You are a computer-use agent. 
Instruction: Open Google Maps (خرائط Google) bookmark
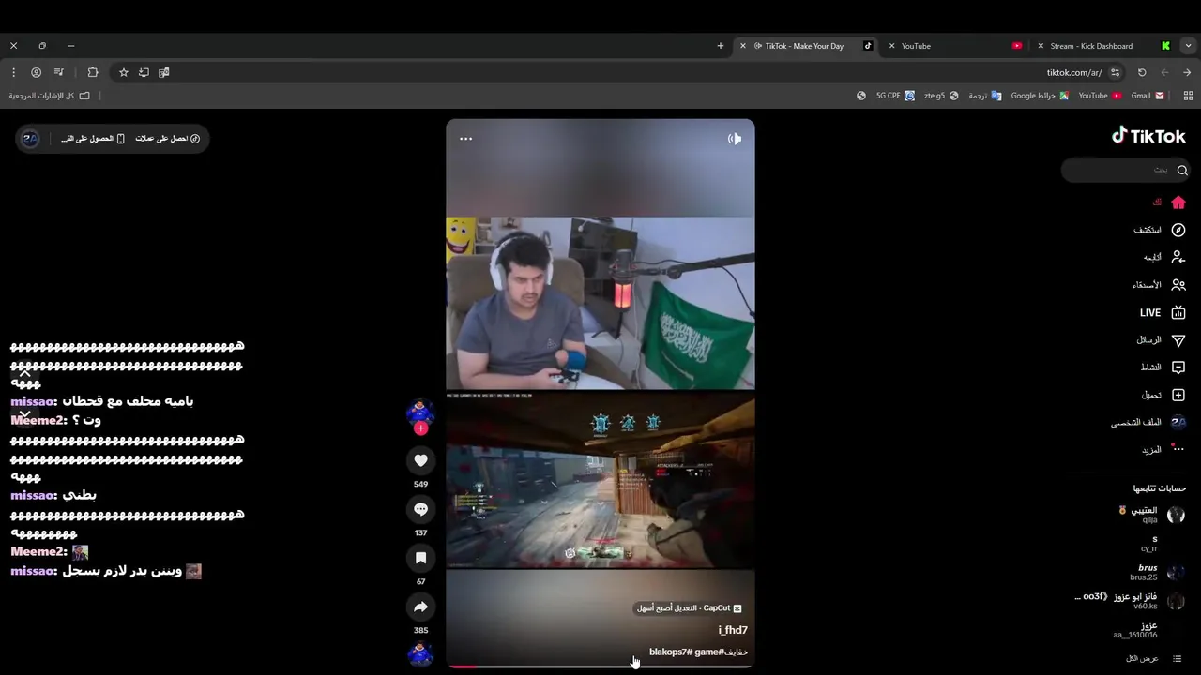tap(1040, 96)
